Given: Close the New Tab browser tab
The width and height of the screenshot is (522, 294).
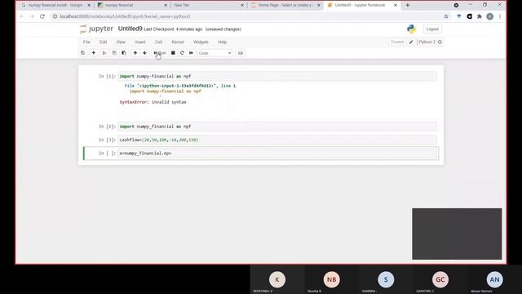Looking at the screenshot, I should point(242,6).
